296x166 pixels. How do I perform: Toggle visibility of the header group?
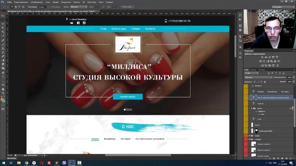(246, 136)
